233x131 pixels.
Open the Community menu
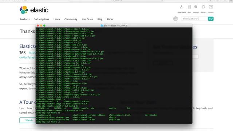tap(71, 19)
